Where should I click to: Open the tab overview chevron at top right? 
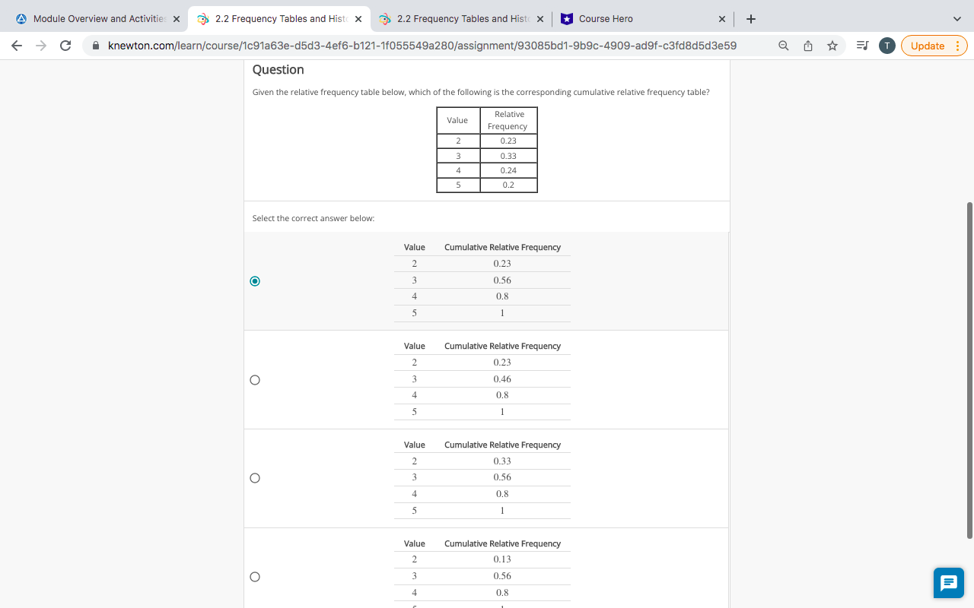pos(956,18)
